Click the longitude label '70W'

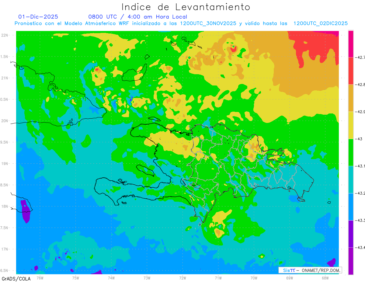click(x=254, y=277)
